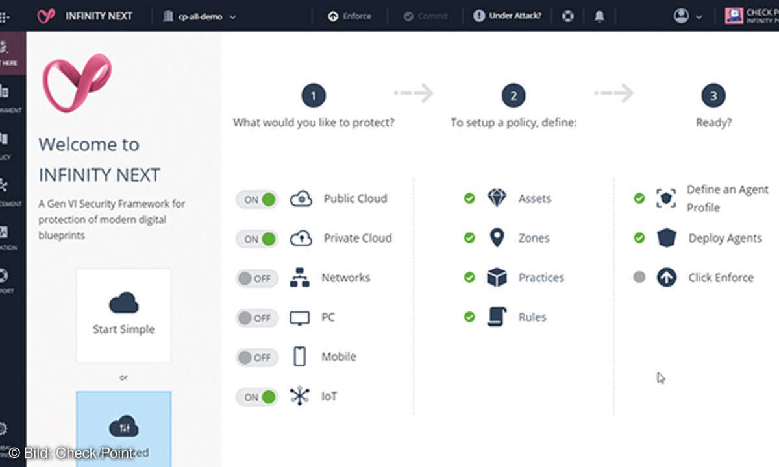Select the highlighted Start Here sidebar item
Screen dimensions: 779x467
[x=12, y=52]
